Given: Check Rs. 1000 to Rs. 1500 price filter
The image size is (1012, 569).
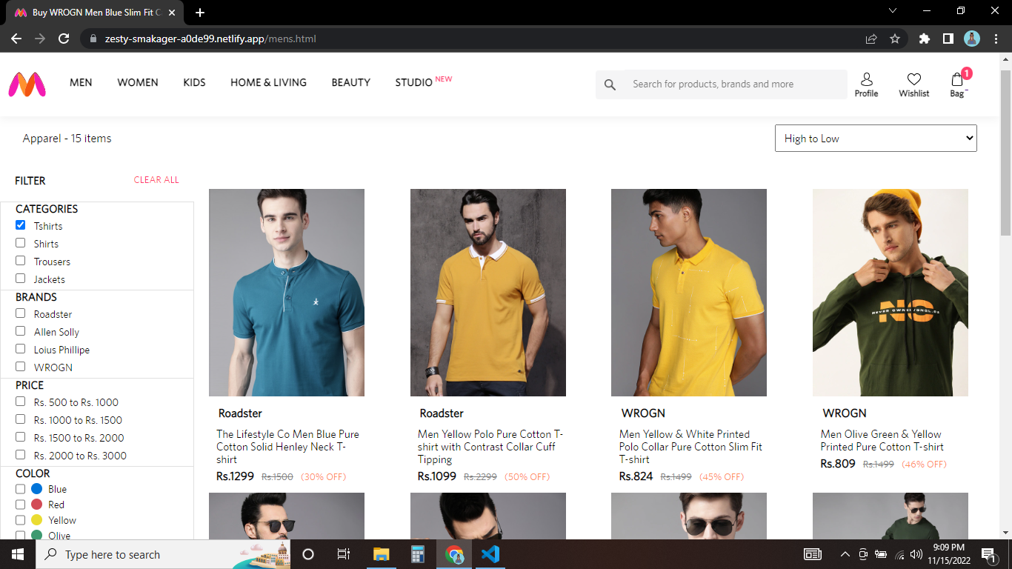Looking at the screenshot, I should (21, 419).
